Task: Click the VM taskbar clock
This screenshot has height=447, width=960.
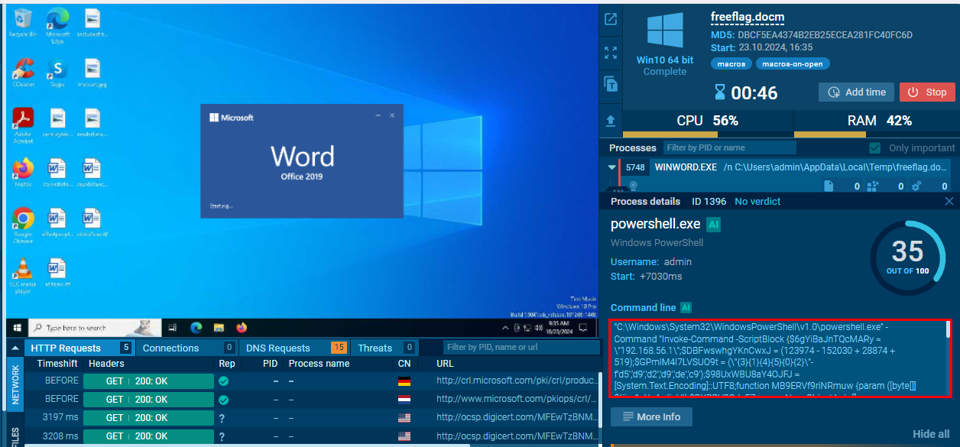Action: [x=558, y=328]
